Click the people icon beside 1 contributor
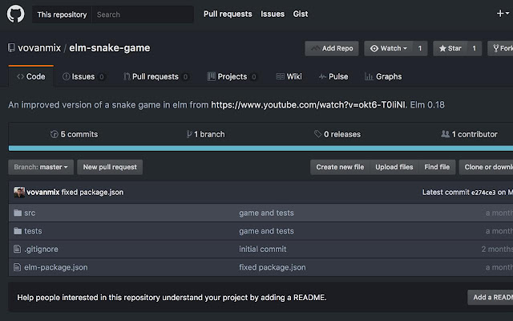Viewport: 513px width, 321px height. pyautogui.click(x=445, y=134)
